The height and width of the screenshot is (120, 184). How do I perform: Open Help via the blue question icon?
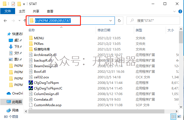coord(180,11)
